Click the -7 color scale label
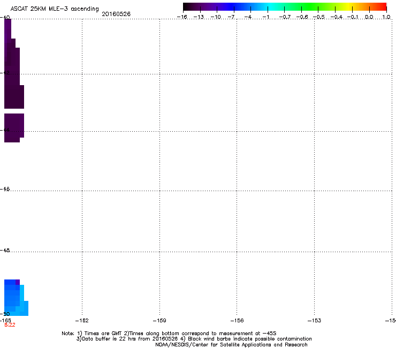The image size is (396, 348). click(231, 17)
